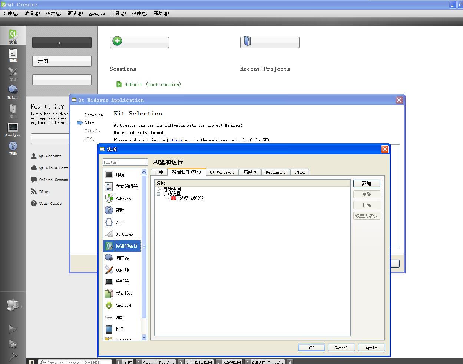Switch to the Debuggers tab

275,172
